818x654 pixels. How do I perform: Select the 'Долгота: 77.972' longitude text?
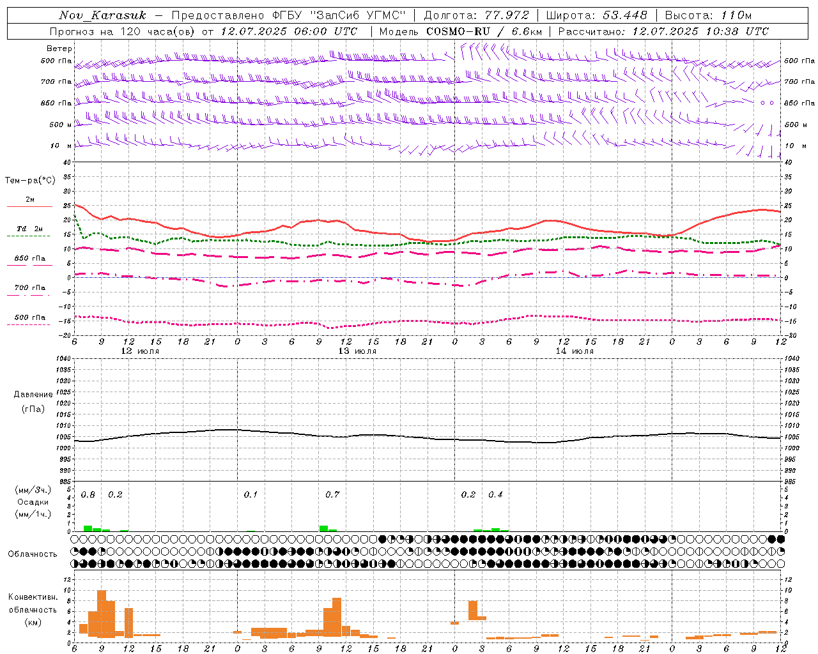pos(477,15)
